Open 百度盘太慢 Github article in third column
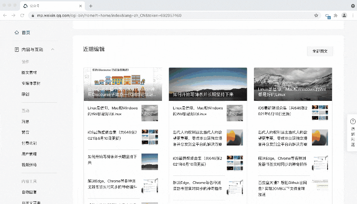This screenshot has width=357, height=204. point(282,186)
